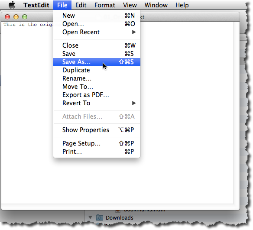Expand the Open Recent submenu
253x230 pixels.
tap(97, 32)
